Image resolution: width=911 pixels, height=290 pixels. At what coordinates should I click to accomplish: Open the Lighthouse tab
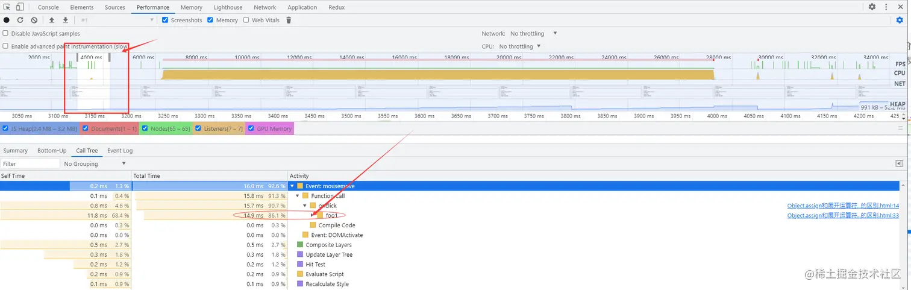pyautogui.click(x=228, y=7)
